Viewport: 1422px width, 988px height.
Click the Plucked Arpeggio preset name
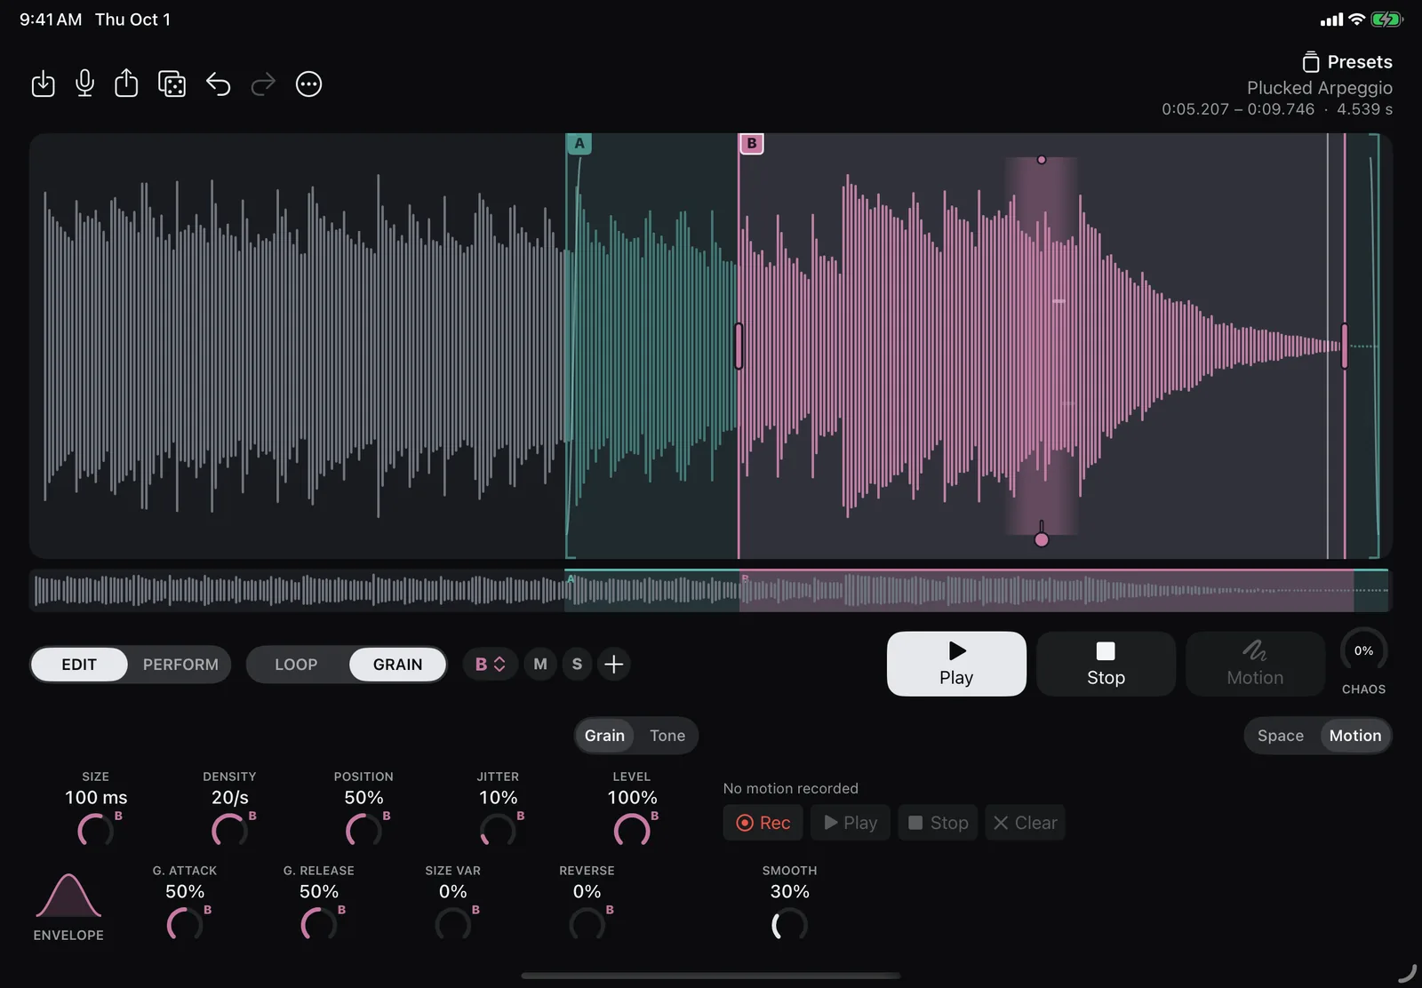(1319, 88)
